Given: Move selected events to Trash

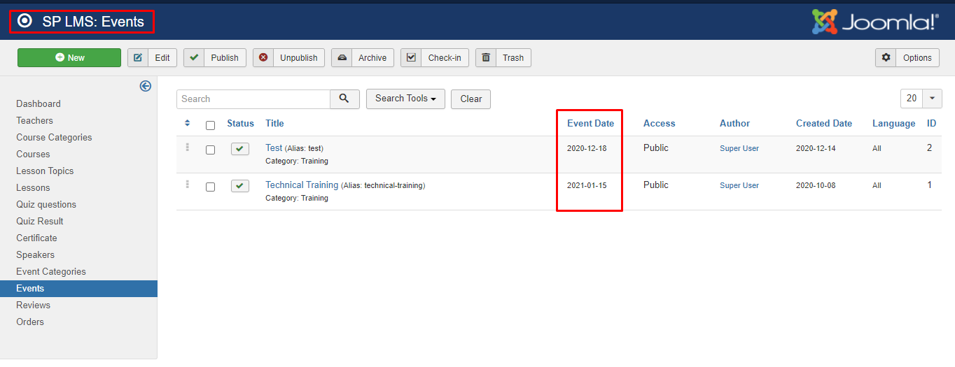Looking at the screenshot, I should 503,58.
